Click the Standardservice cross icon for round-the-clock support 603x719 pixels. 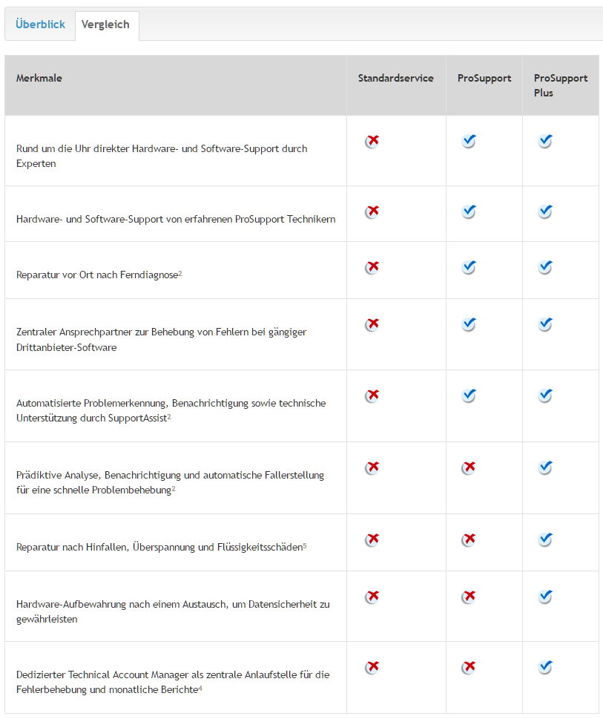coord(372,141)
